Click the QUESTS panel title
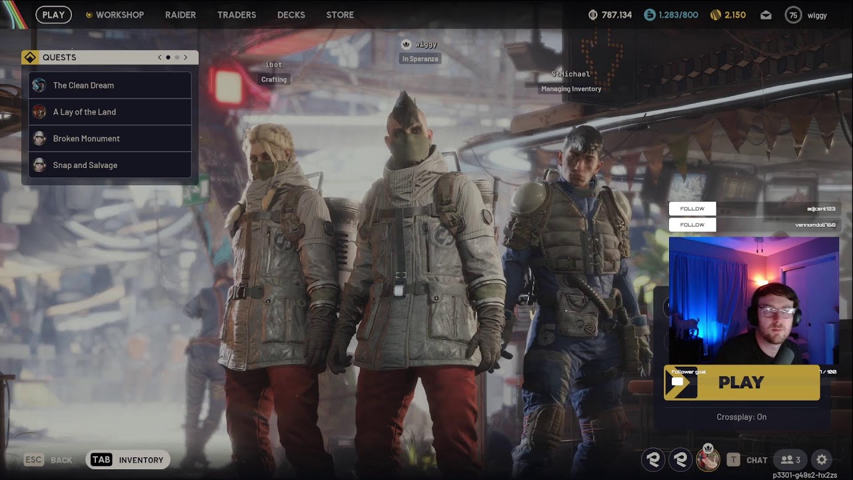 [x=59, y=57]
